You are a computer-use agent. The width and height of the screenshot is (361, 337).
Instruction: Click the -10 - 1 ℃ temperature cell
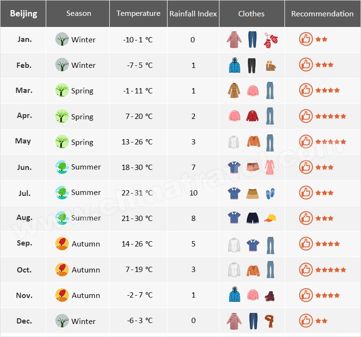click(x=138, y=39)
